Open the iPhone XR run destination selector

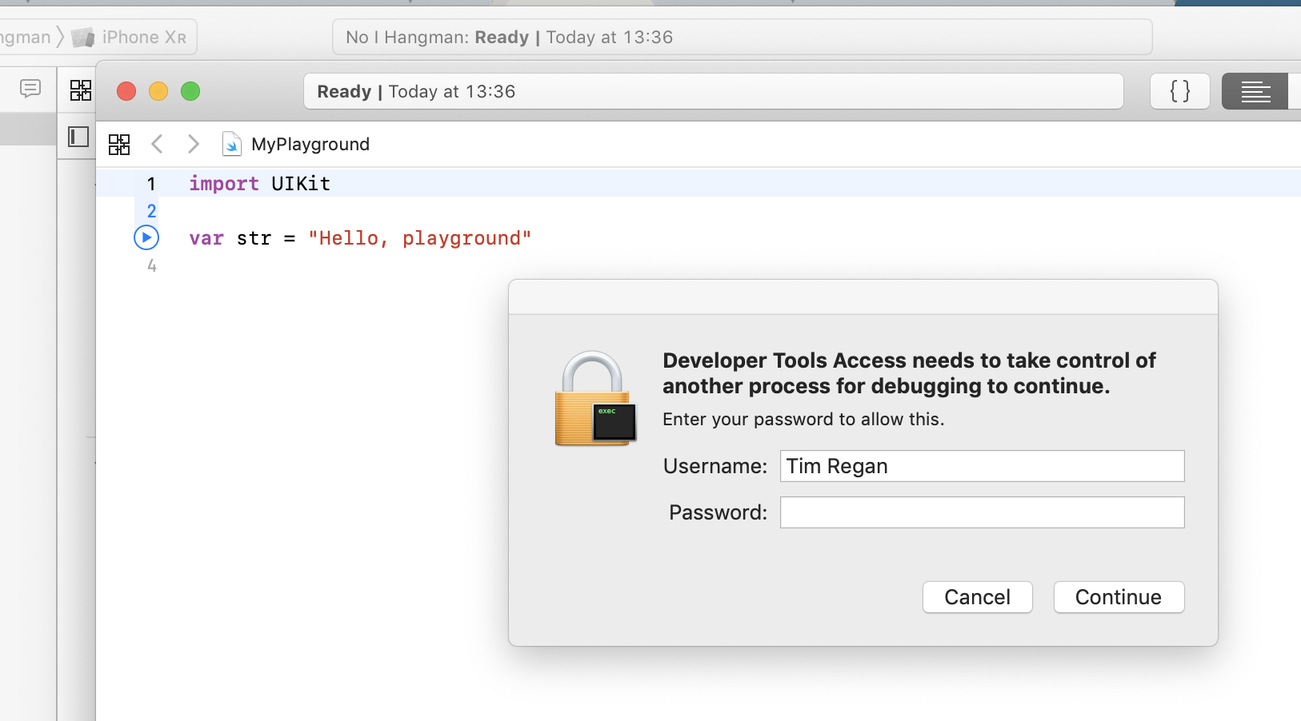[142, 37]
